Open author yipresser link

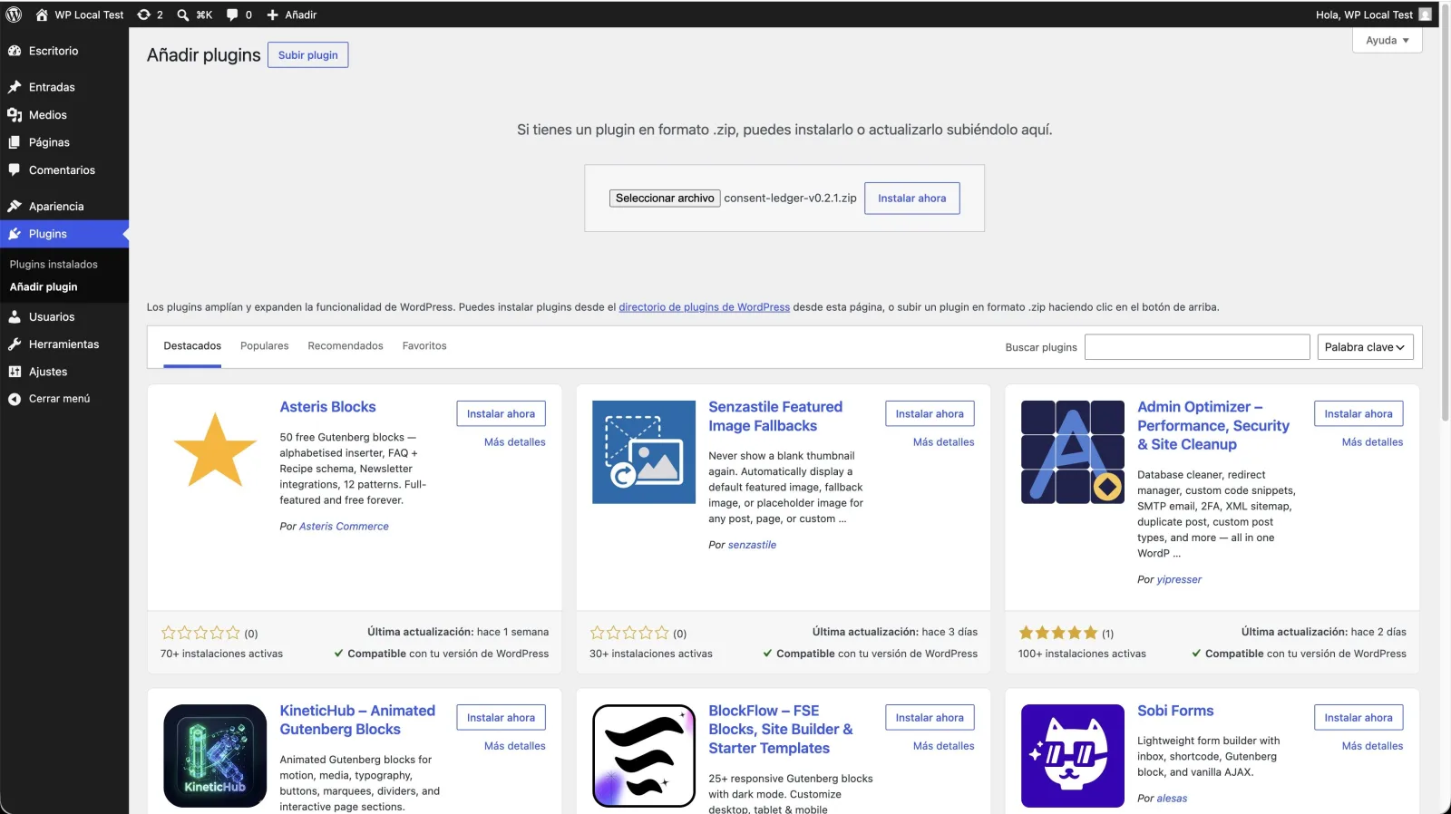(x=1179, y=580)
